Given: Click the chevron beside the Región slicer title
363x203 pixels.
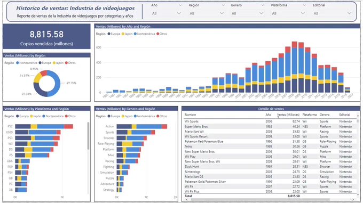Looking at the screenshot, I should 223,5.
